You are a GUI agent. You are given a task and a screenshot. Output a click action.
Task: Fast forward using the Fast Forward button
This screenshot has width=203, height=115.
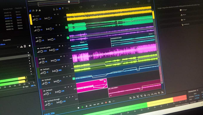pos(98,104)
